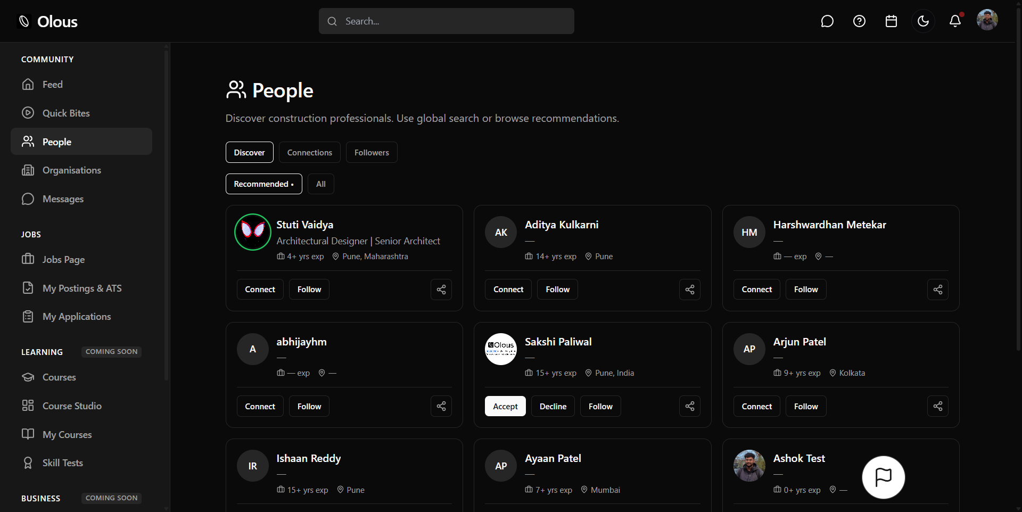Click the floating flag feedback button

click(884, 477)
